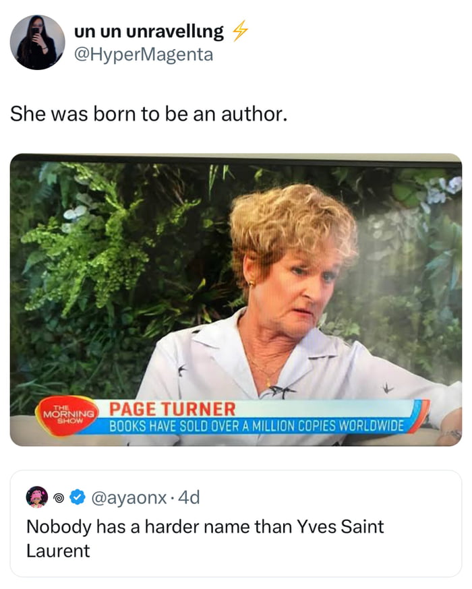Click the white flowers in the image corner
Image resolution: width=472 pixels, height=589 pixels.
442,189
